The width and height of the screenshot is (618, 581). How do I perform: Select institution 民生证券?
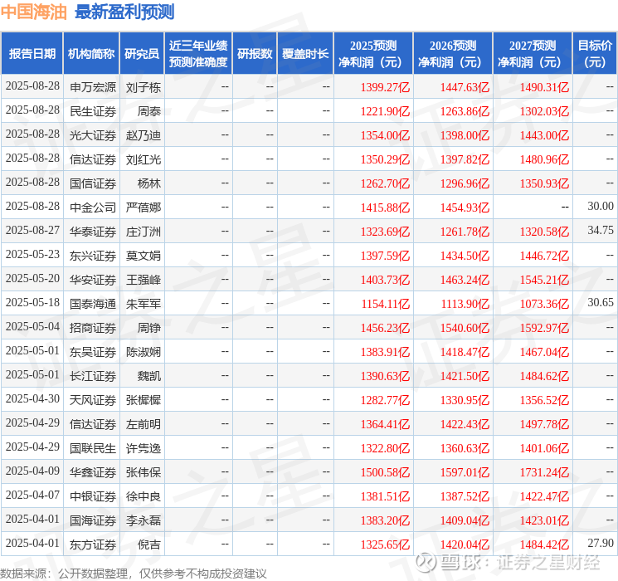click(x=93, y=111)
